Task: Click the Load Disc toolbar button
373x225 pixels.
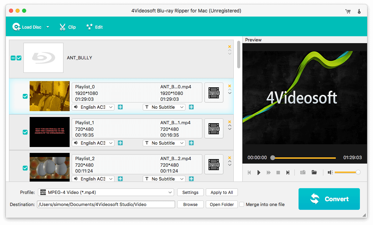Action: click(27, 27)
